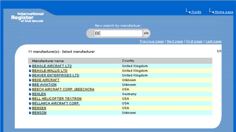
Task: Open BEAGLE AIRCRAFT LTD manufacturer link
Action: [x=52, y=66]
